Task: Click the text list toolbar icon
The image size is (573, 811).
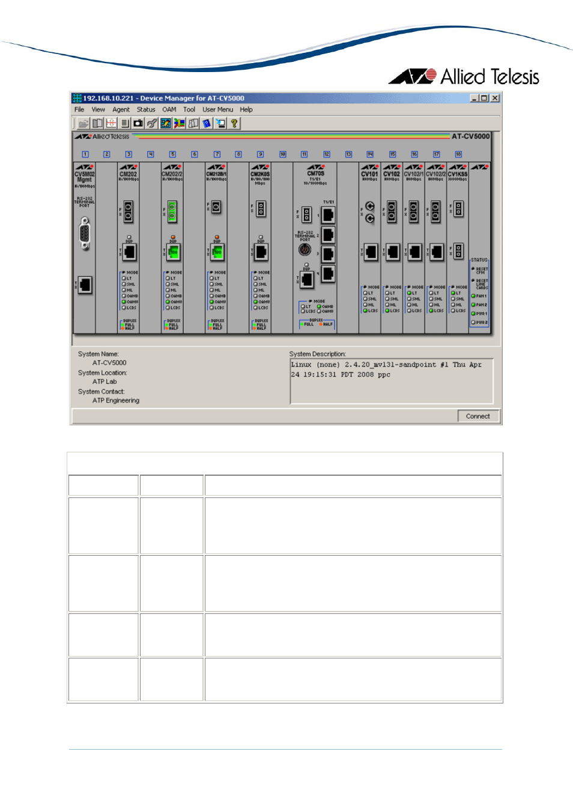Action: pos(125,123)
